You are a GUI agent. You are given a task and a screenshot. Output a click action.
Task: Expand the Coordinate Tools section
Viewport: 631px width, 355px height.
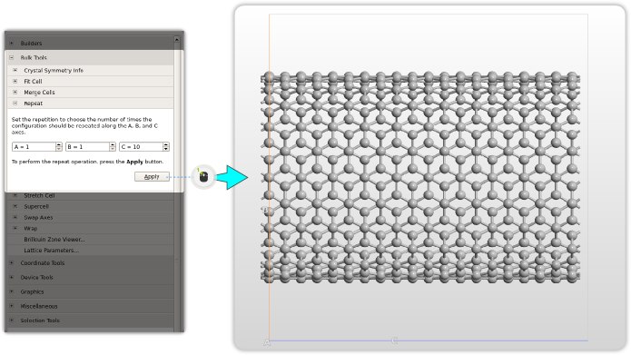point(11,262)
